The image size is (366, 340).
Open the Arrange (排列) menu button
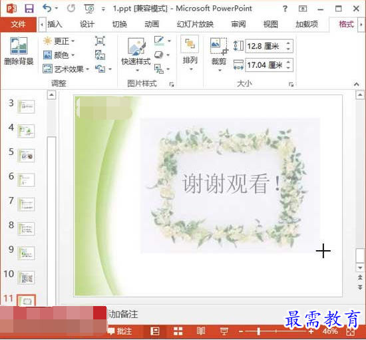(190, 53)
